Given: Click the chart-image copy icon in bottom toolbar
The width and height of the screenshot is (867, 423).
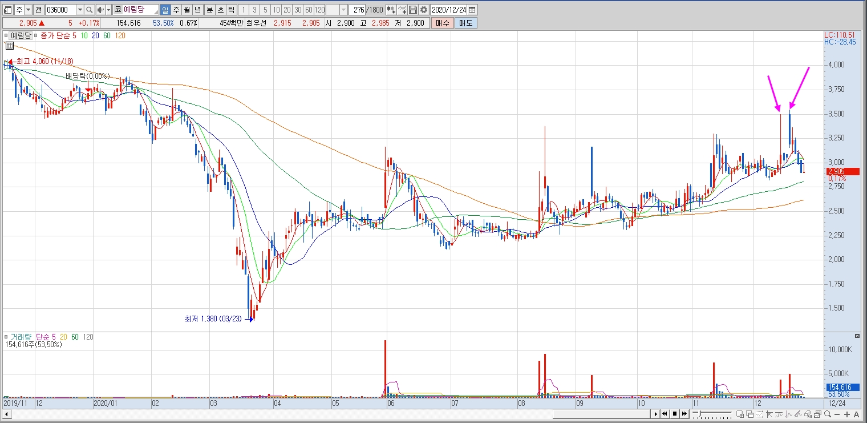Looking at the screenshot, I should coord(817,414).
